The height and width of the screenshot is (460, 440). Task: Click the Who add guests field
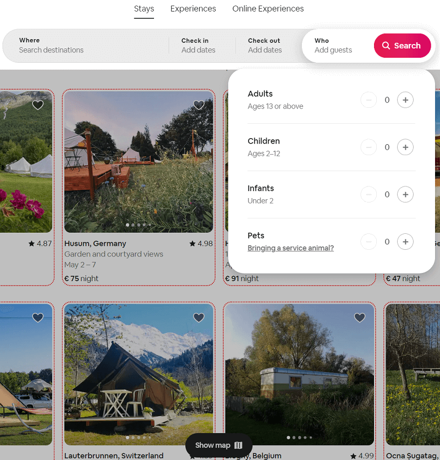pos(337,46)
